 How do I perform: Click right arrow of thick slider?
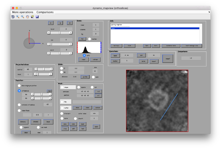tap(51, 74)
